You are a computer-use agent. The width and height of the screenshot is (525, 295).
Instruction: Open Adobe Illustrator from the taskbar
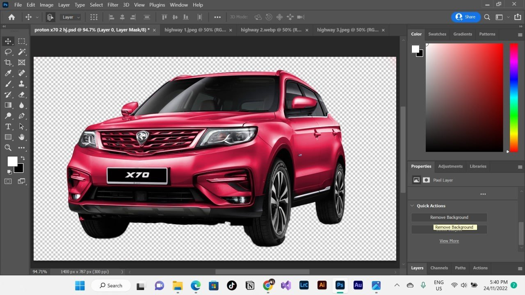[322, 285]
